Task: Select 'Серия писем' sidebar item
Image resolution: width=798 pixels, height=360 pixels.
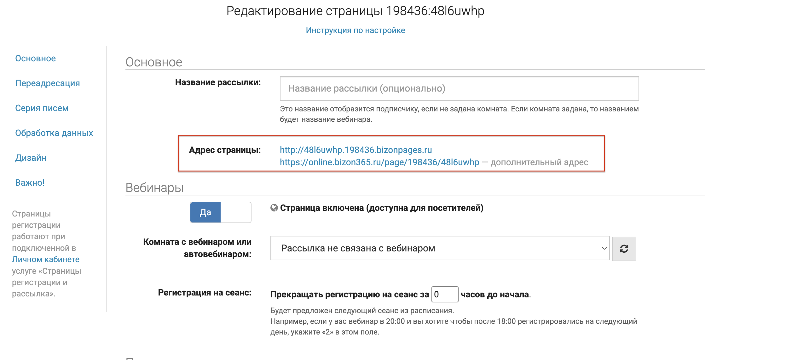Action: coord(42,108)
